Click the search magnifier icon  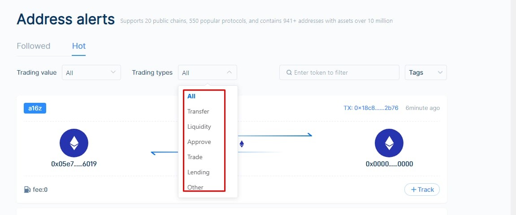(289, 72)
